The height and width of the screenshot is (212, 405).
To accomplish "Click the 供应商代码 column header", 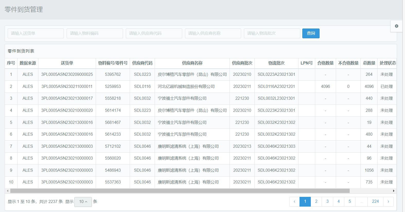I will pos(142,63).
